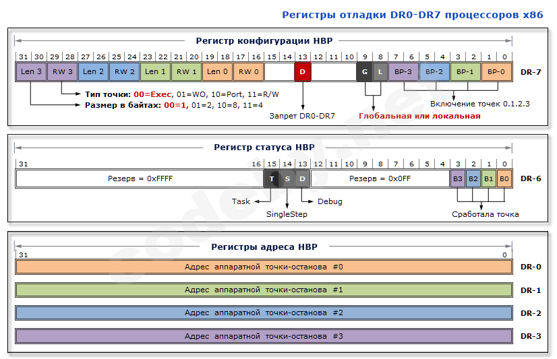Click the heading 'Регистр конфигурации HBP'
557x359 pixels.
[264, 41]
